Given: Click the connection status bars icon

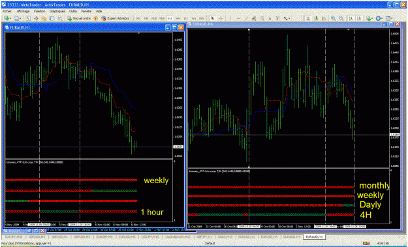Looking at the screenshot, I should (x=366, y=243).
